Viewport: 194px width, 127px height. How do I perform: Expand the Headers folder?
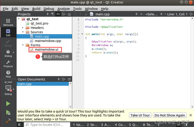coord(23,28)
